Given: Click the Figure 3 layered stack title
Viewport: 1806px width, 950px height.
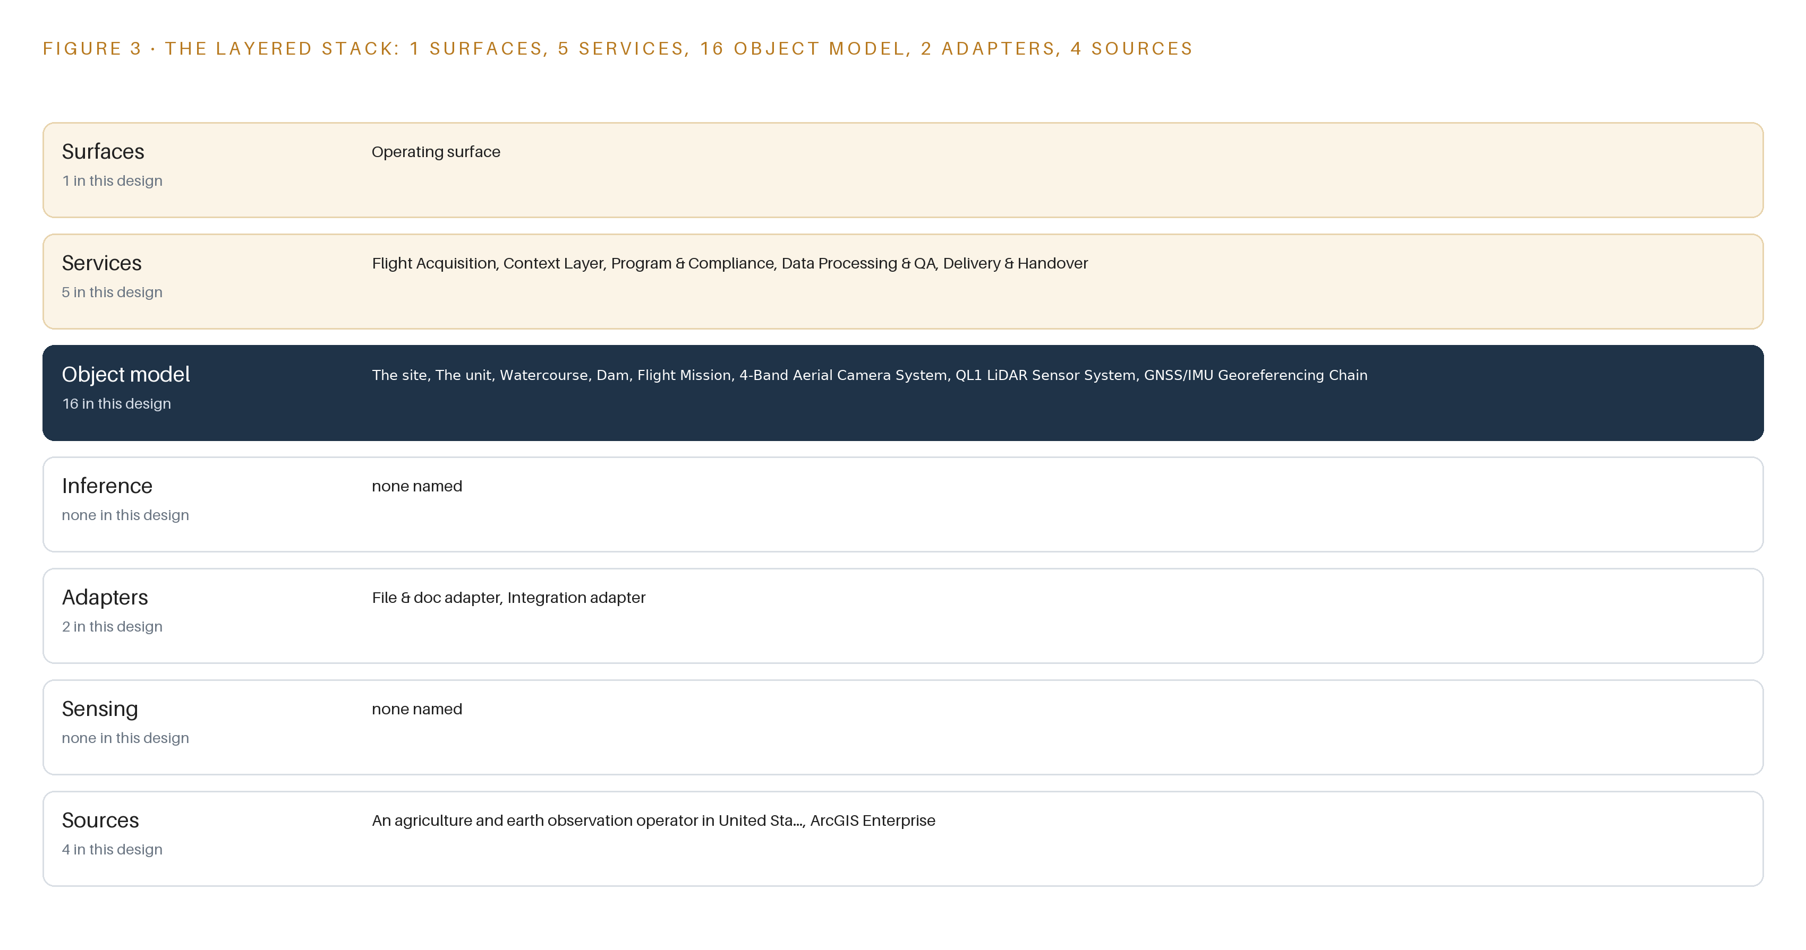Looking at the screenshot, I should (x=618, y=48).
